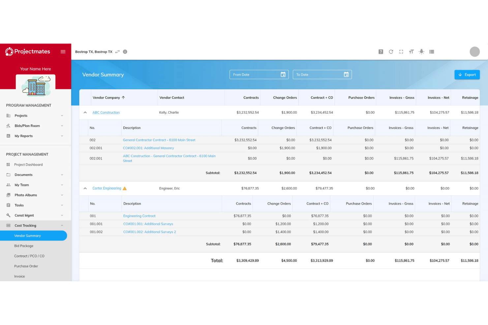Expand the Projects menu
The width and height of the screenshot is (488, 325).
(35, 116)
